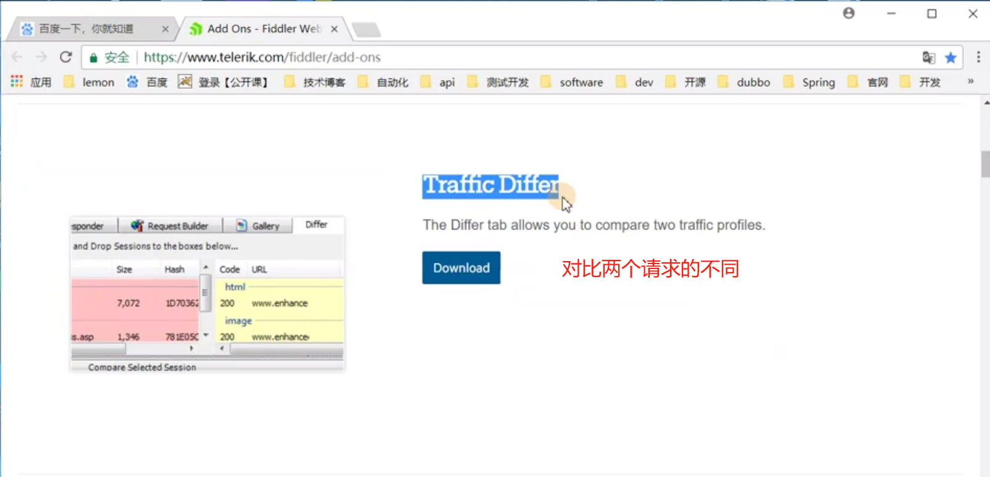
Task: Open the api bookmark folder
Action: click(438, 82)
